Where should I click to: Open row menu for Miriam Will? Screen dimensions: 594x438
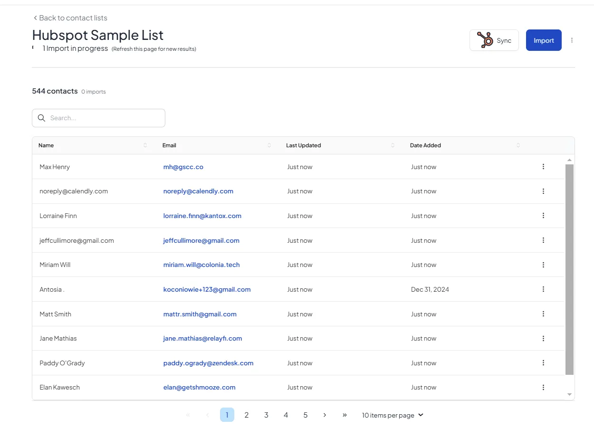543,265
